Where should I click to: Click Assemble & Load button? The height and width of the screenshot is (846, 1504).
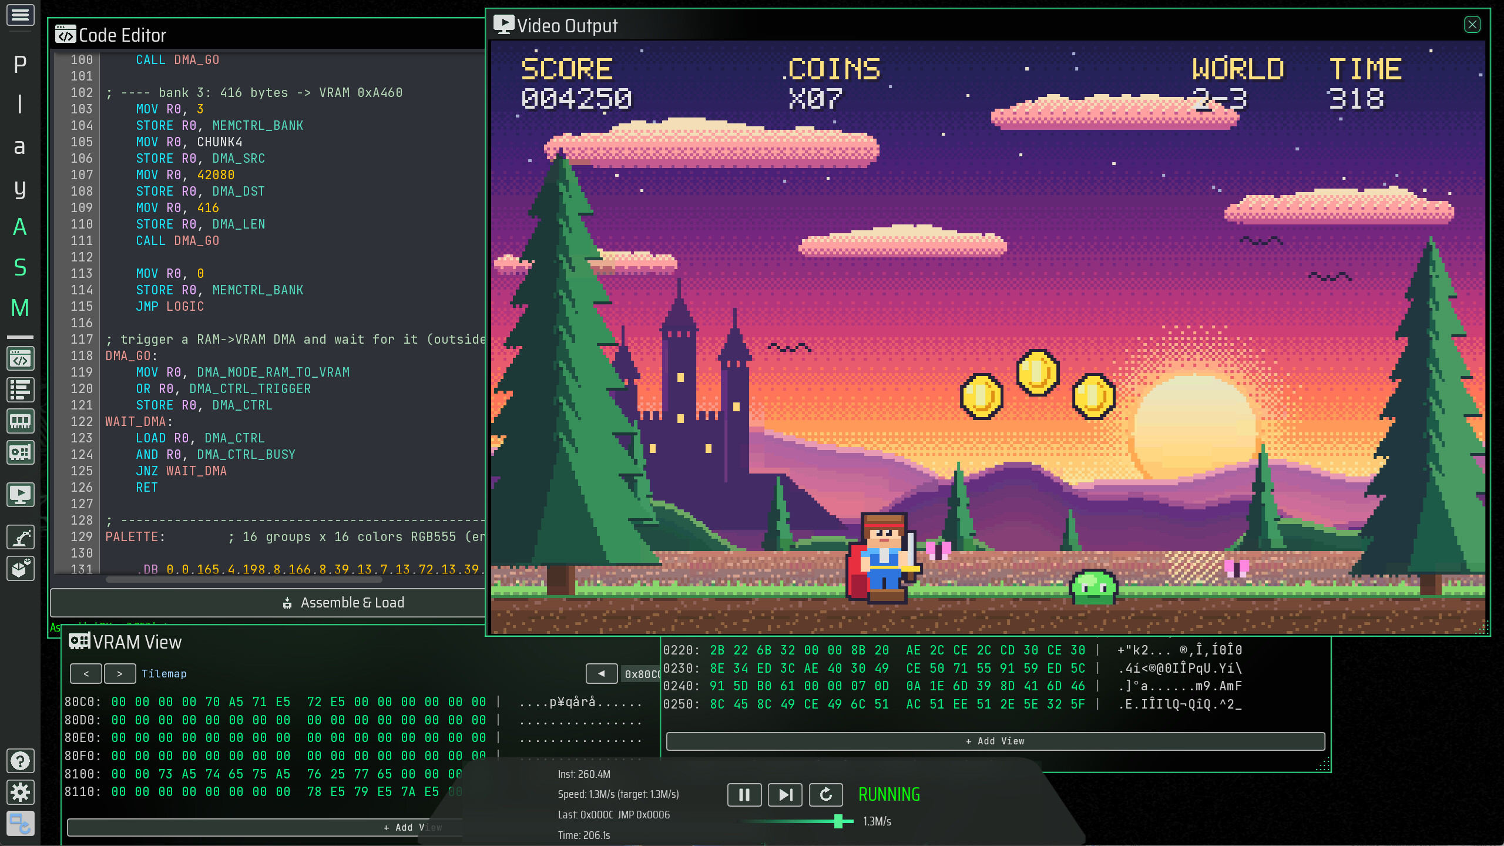(268, 603)
